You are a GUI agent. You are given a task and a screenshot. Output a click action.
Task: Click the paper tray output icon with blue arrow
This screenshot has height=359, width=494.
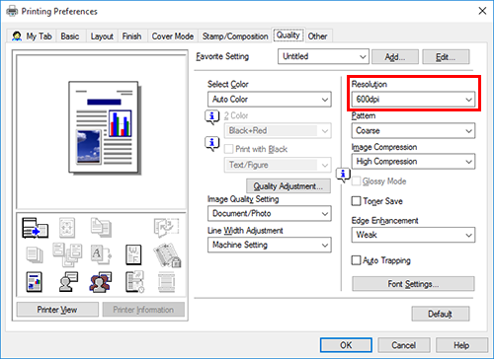pyautogui.click(x=35, y=228)
